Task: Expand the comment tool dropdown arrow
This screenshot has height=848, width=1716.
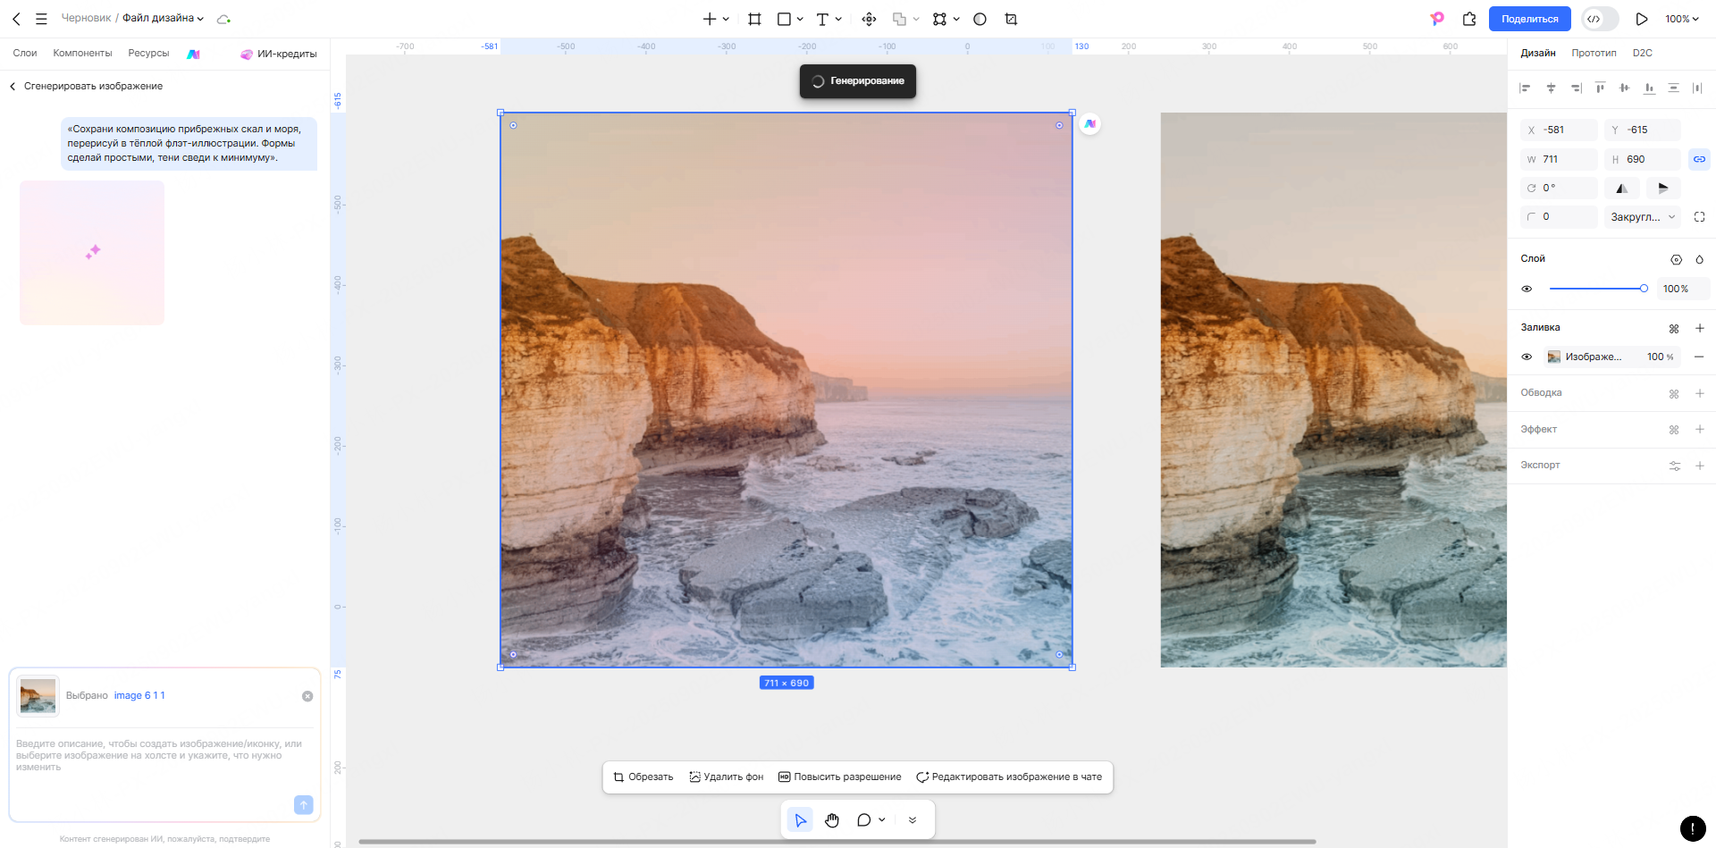Action: pos(882,819)
